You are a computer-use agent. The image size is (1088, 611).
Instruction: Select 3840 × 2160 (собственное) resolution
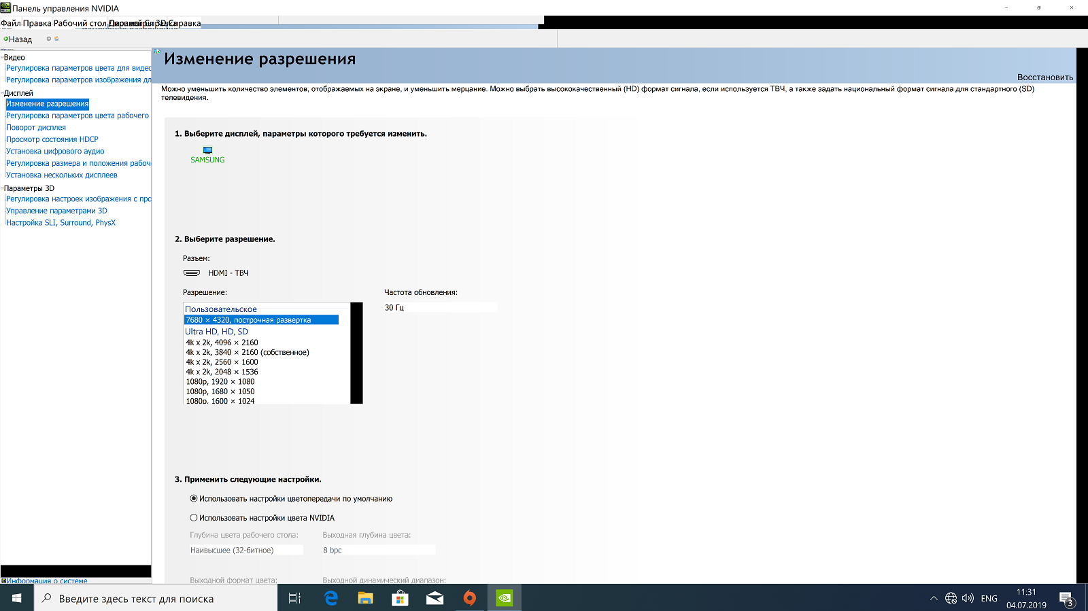click(x=248, y=353)
